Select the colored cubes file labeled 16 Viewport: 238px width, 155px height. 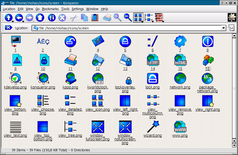click(208, 60)
